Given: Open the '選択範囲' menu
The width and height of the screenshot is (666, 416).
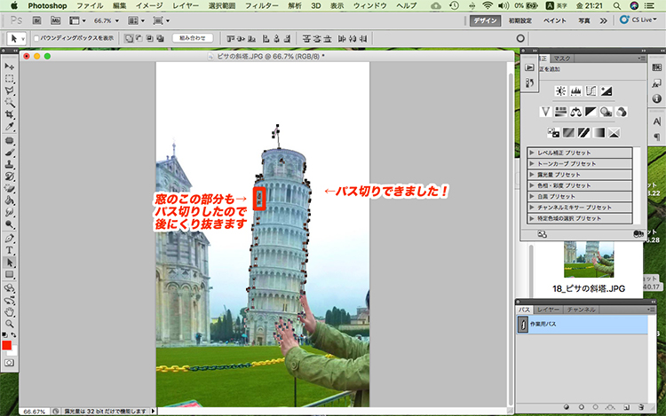Looking at the screenshot, I should pos(222,6).
